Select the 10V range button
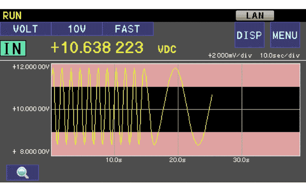This screenshot has width=306, height=191. tap(76, 29)
